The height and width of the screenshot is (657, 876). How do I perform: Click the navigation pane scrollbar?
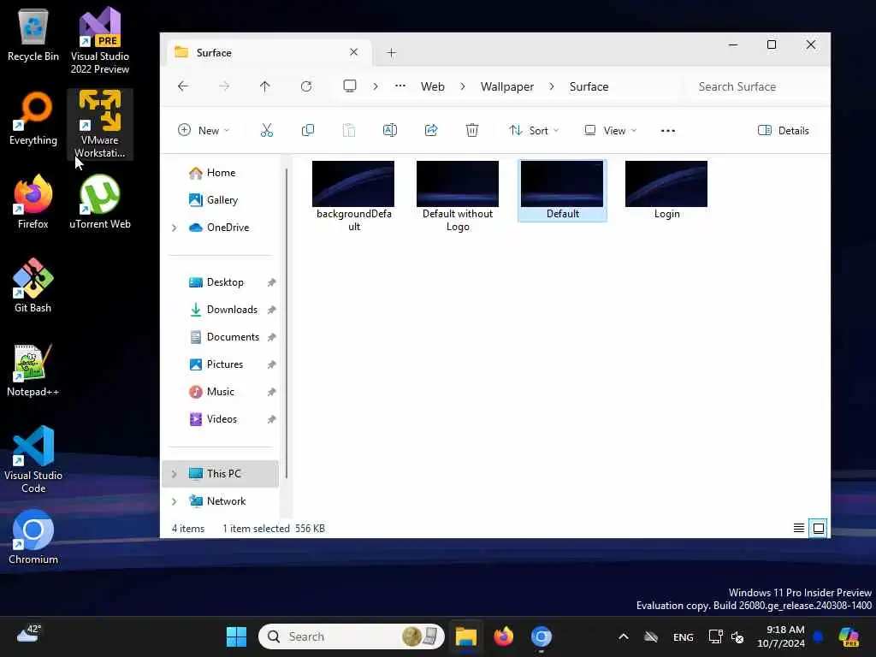click(287, 324)
